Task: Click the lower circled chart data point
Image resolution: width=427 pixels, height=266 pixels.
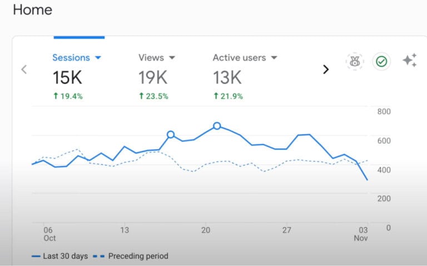Action: (x=171, y=134)
